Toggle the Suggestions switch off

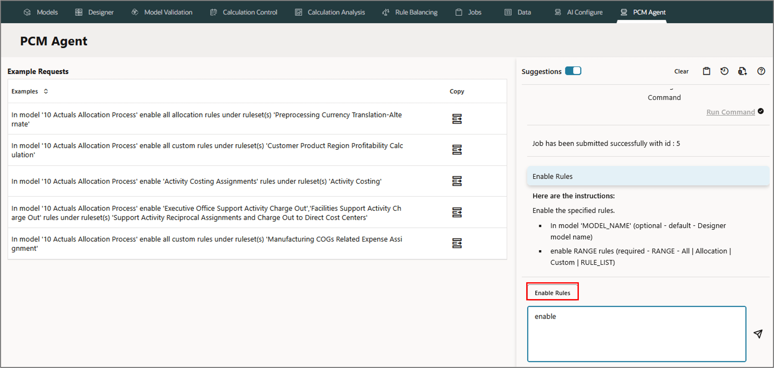click(x=573, y=71)
